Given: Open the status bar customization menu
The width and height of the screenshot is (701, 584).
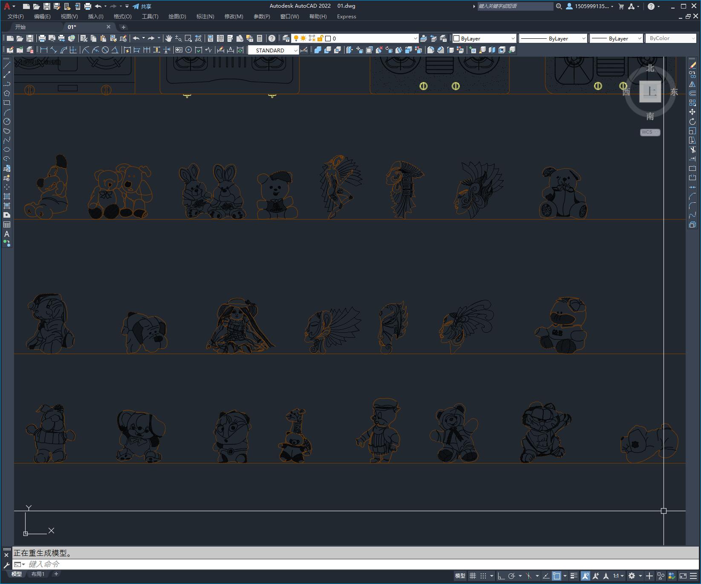Looking at the screenshot, I should click(694, 576).
